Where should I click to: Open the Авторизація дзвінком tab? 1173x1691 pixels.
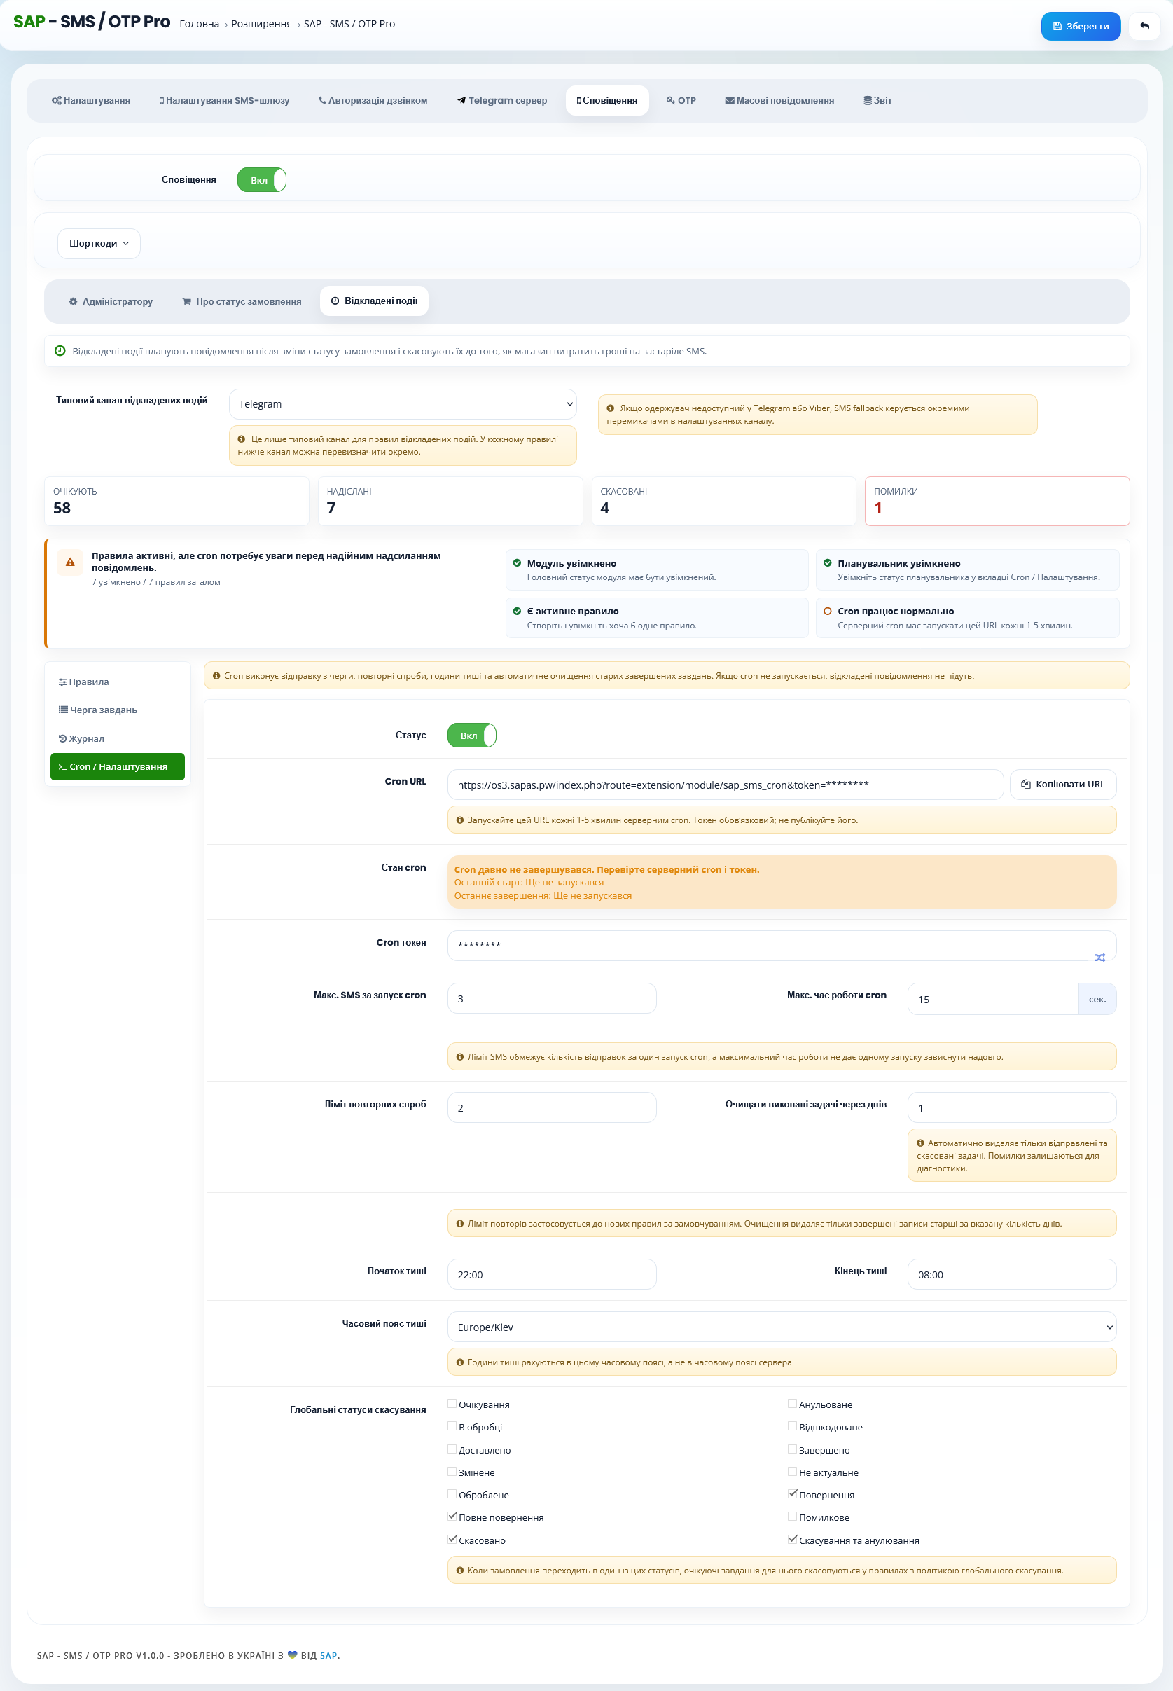[x=373, y=100]
